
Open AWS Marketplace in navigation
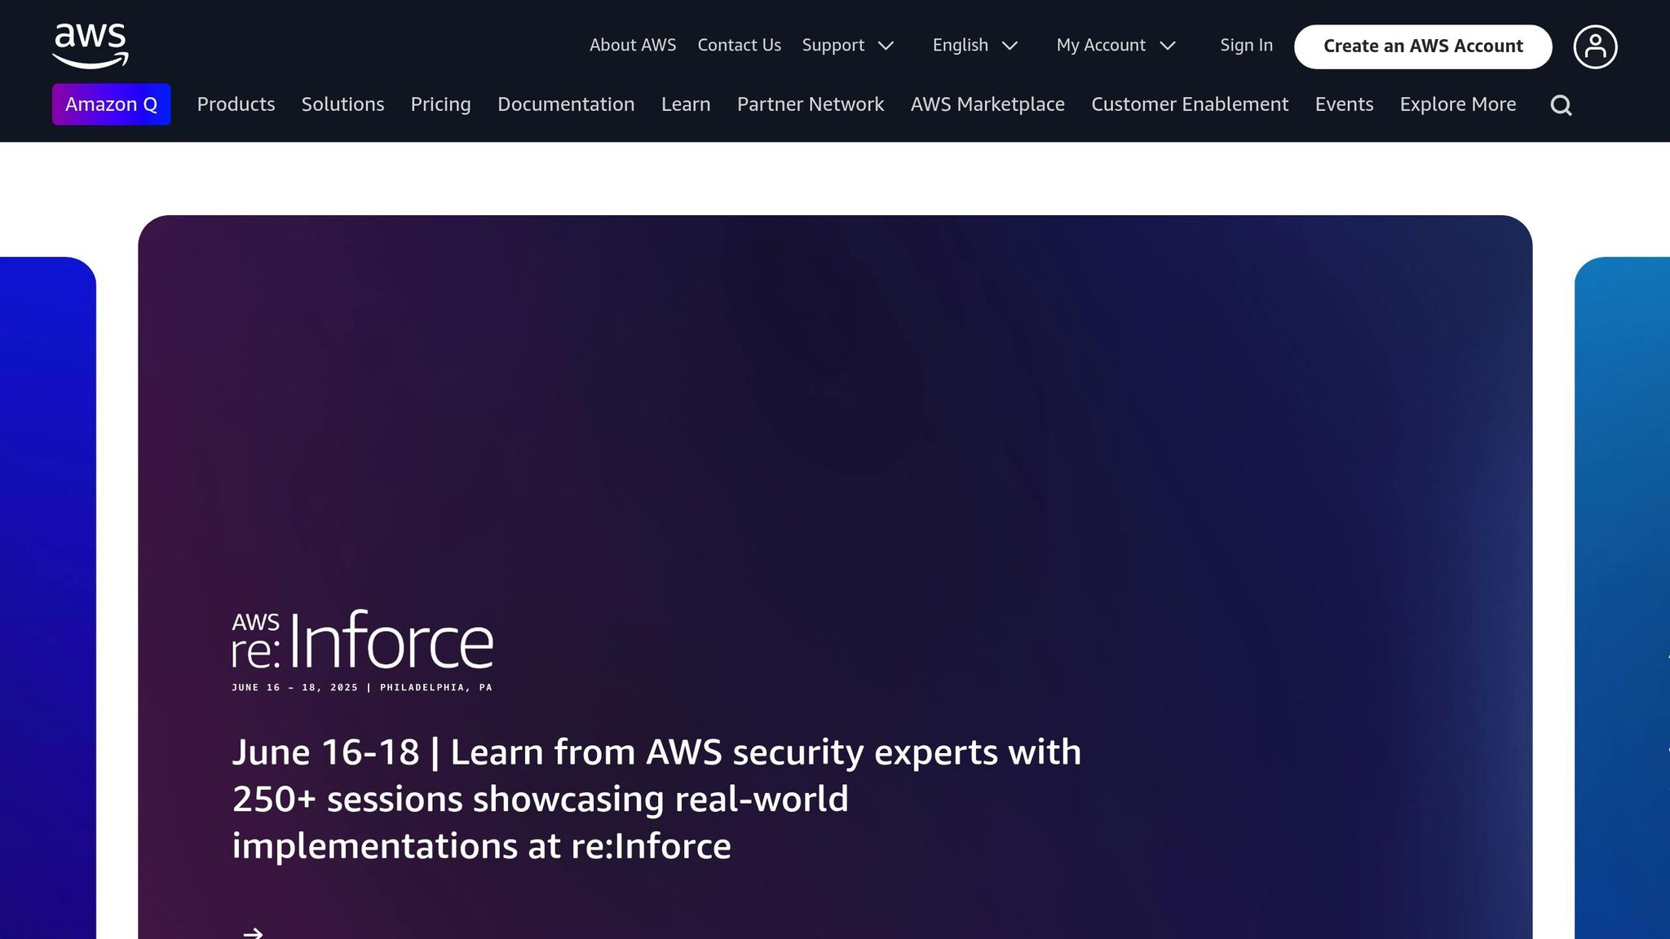tap(987, 104)
